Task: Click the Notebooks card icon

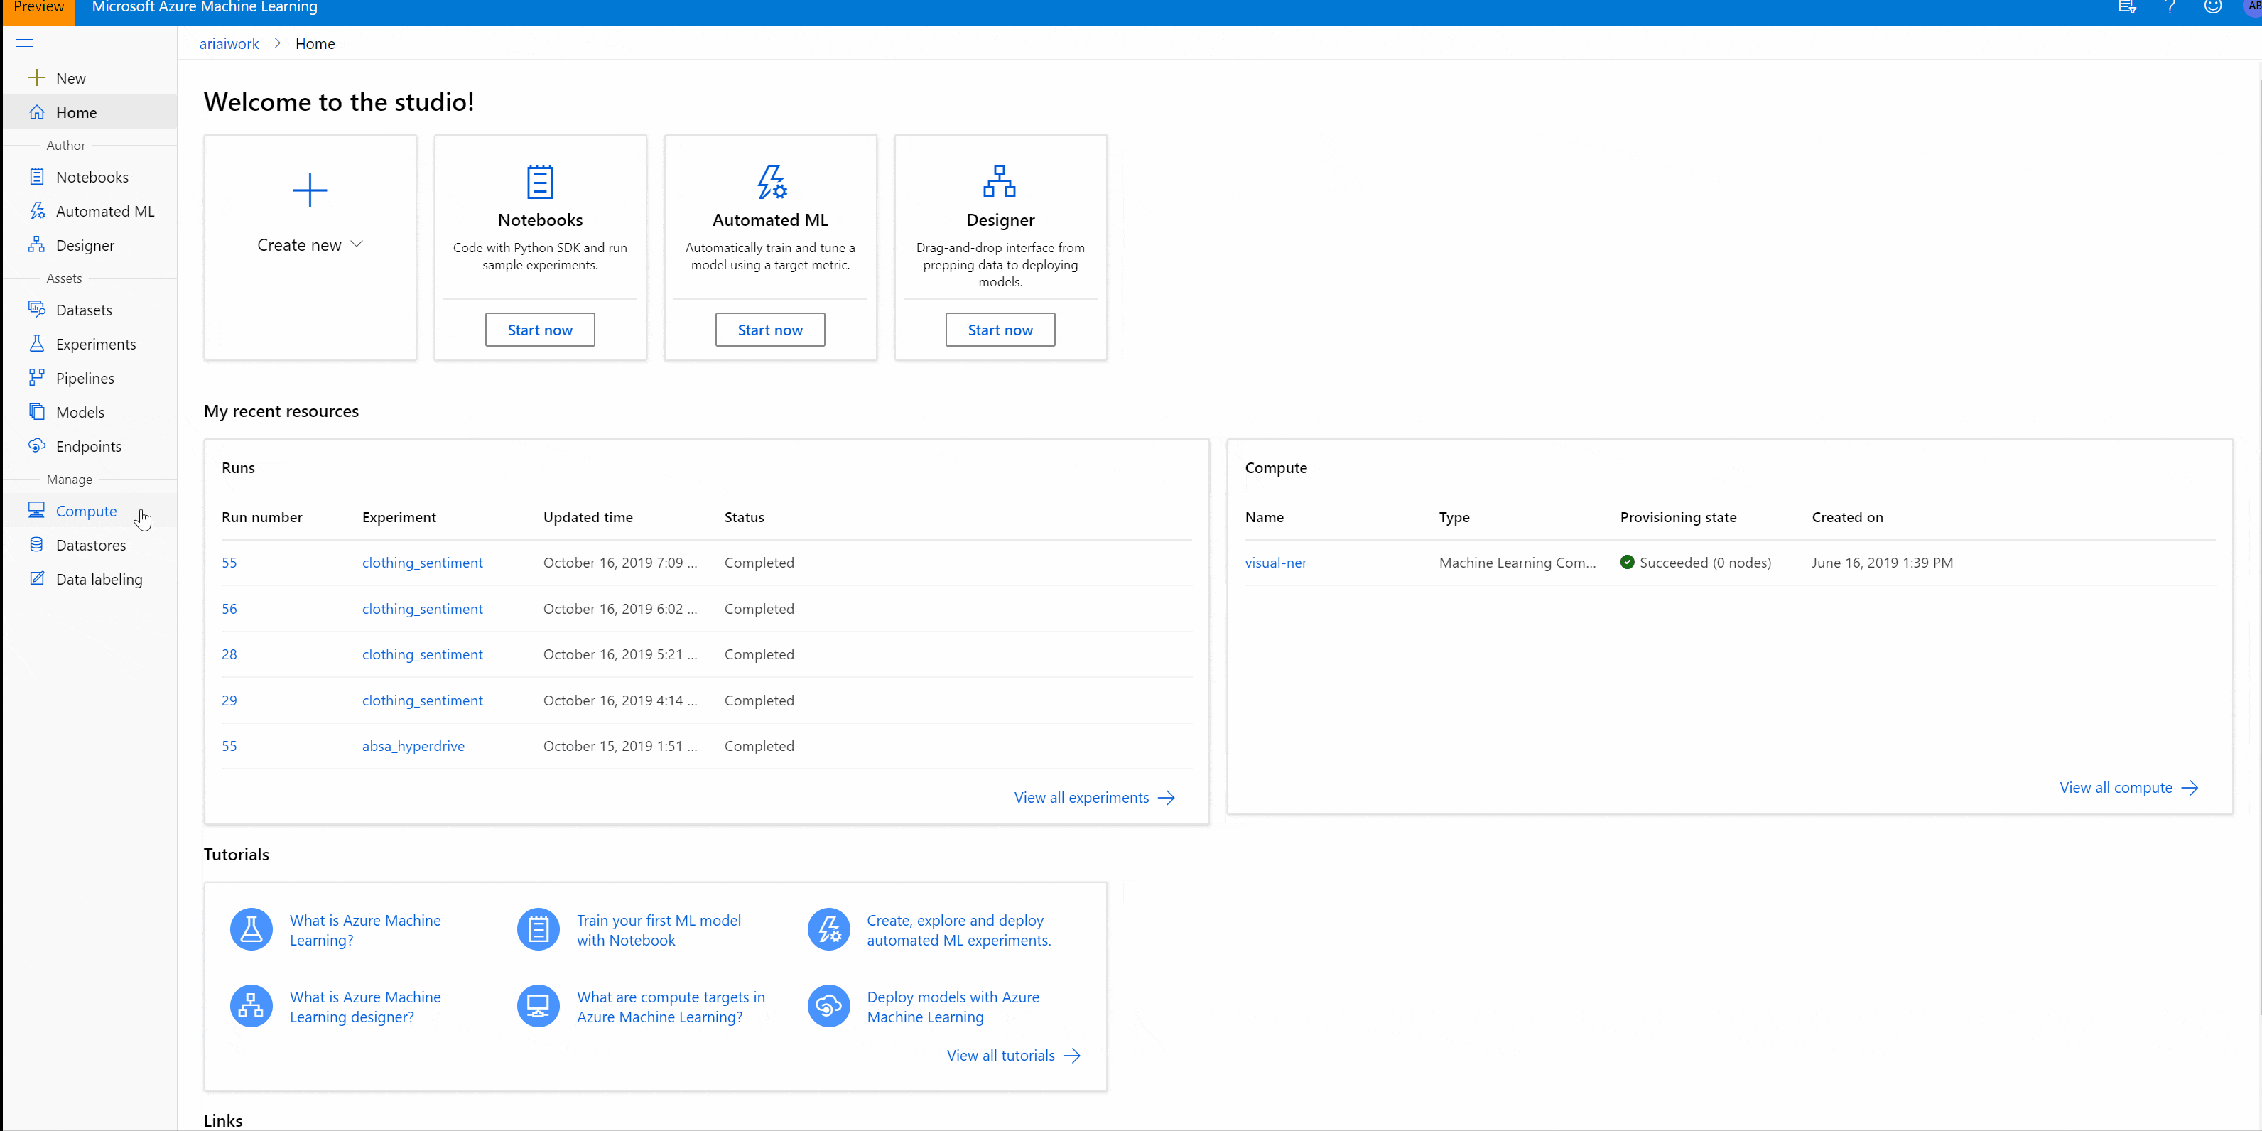Action: [x=540, y=182]
